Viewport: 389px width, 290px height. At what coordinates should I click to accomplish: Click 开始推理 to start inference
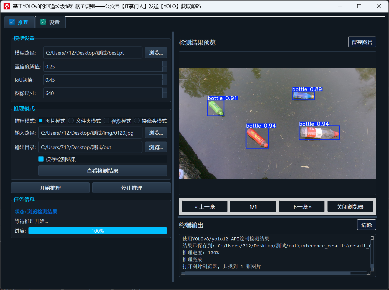50,188
